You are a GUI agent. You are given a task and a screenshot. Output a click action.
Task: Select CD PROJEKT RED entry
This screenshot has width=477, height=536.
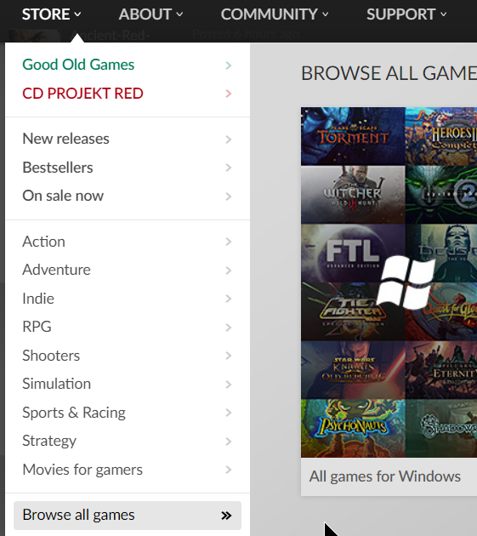(x=128, y=94)
